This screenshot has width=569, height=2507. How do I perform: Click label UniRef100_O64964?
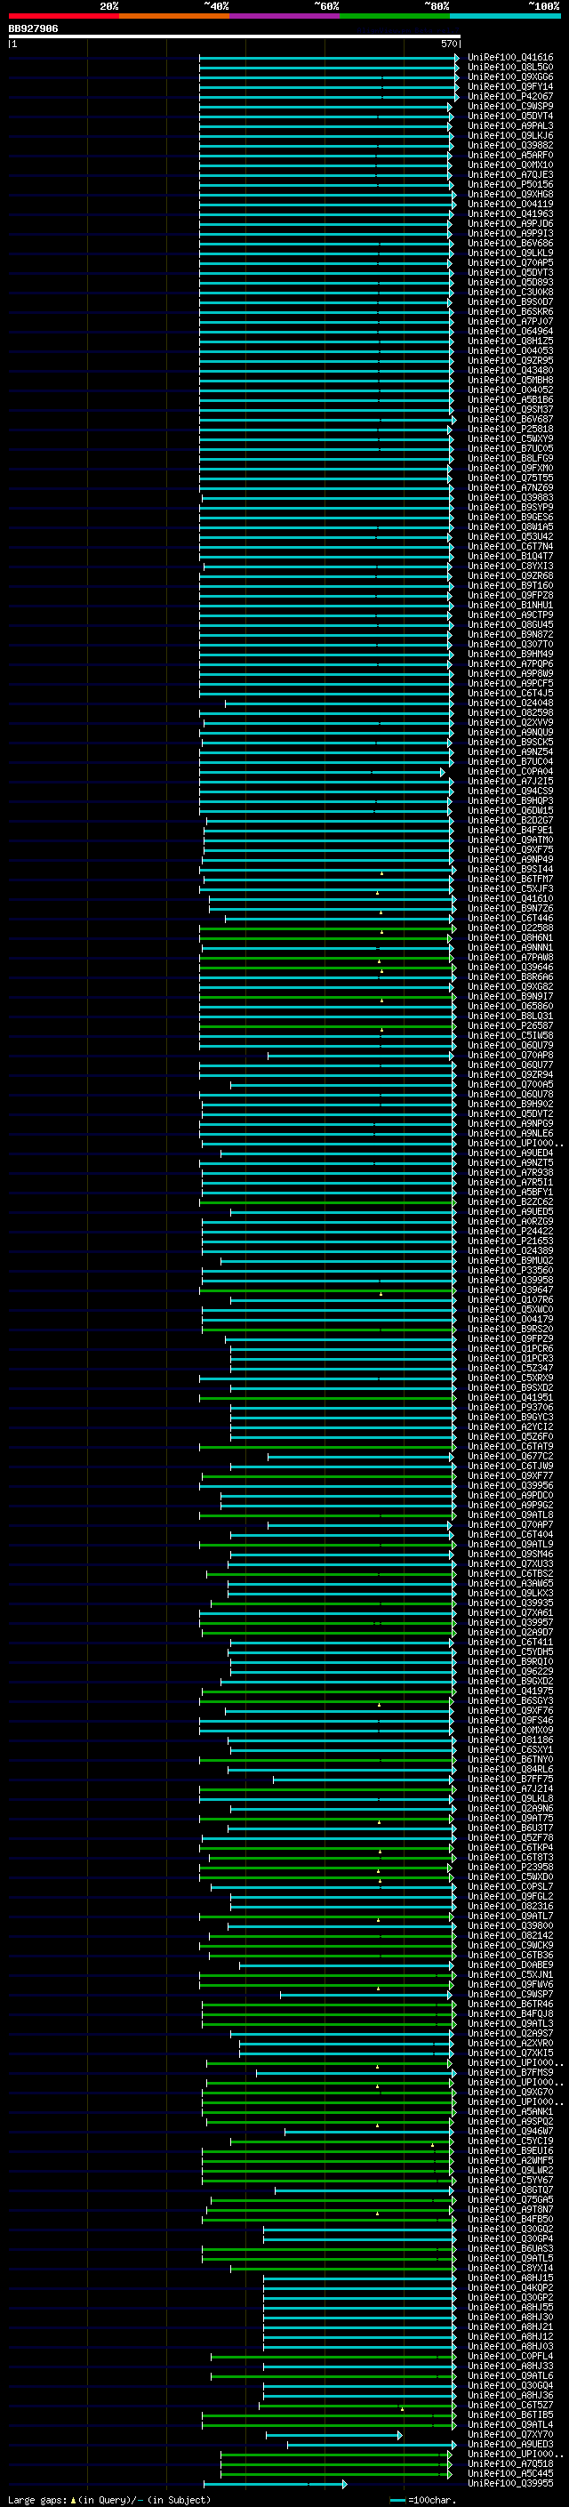pos(510,332)
